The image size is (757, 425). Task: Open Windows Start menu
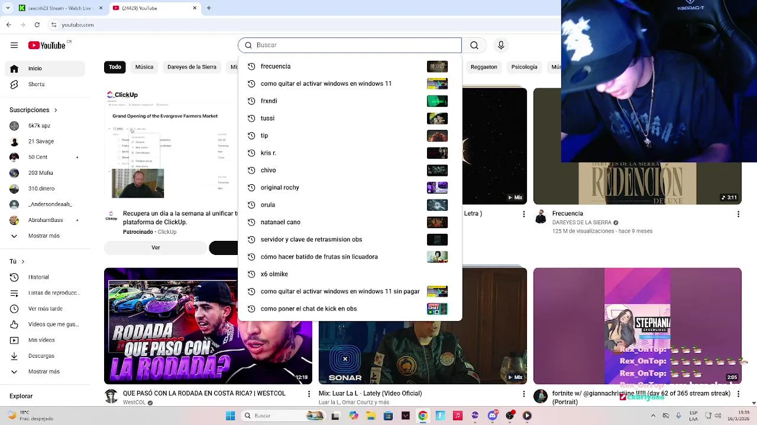pyautogui.click(x=230, y=416)
